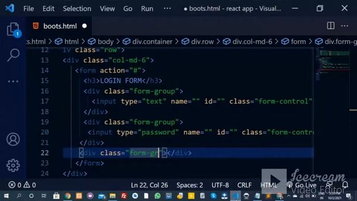Open XAMPP from the taskbar
This screenshot has width=357, height=201.
[x=79, y=196]
